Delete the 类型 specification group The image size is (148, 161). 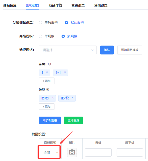[x=48, y=90]
